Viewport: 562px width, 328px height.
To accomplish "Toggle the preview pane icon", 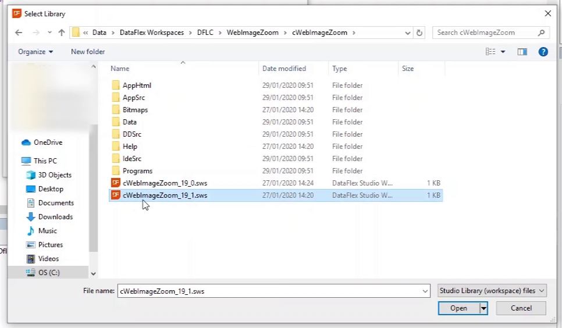I will [522, 52].
